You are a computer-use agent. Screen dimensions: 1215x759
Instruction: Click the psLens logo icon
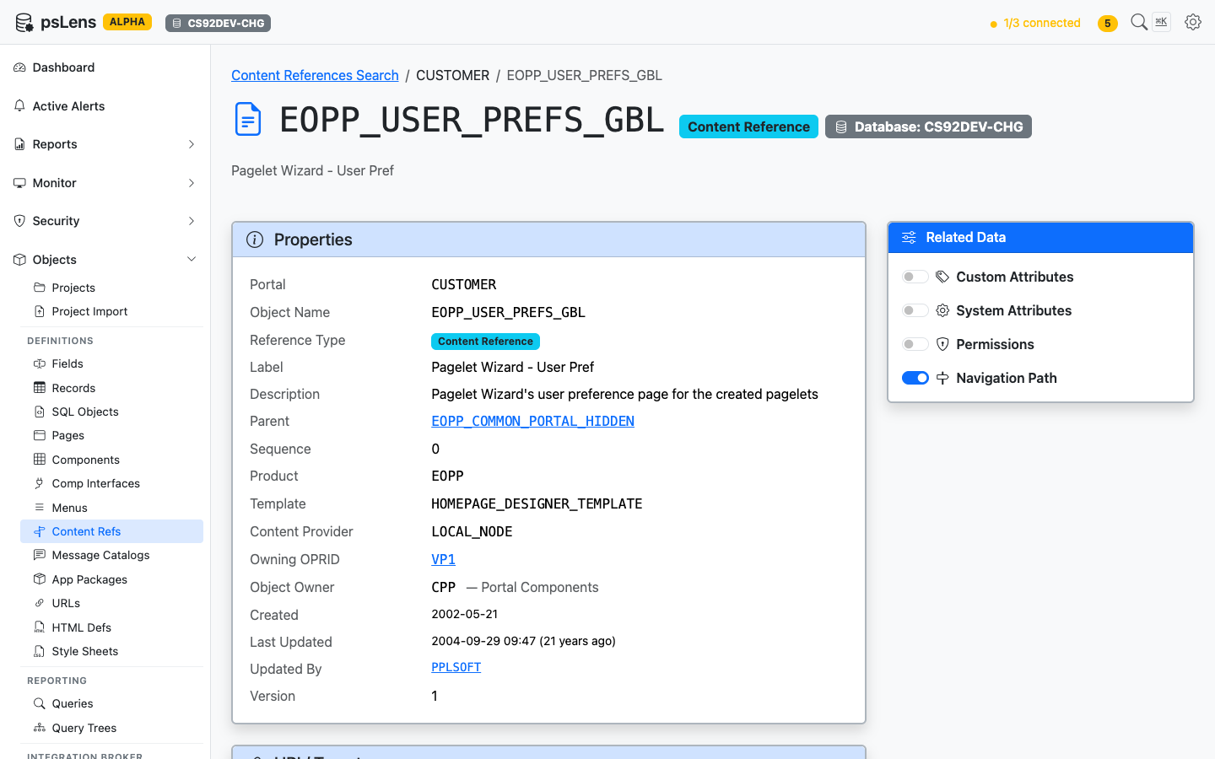click(24, 23)
